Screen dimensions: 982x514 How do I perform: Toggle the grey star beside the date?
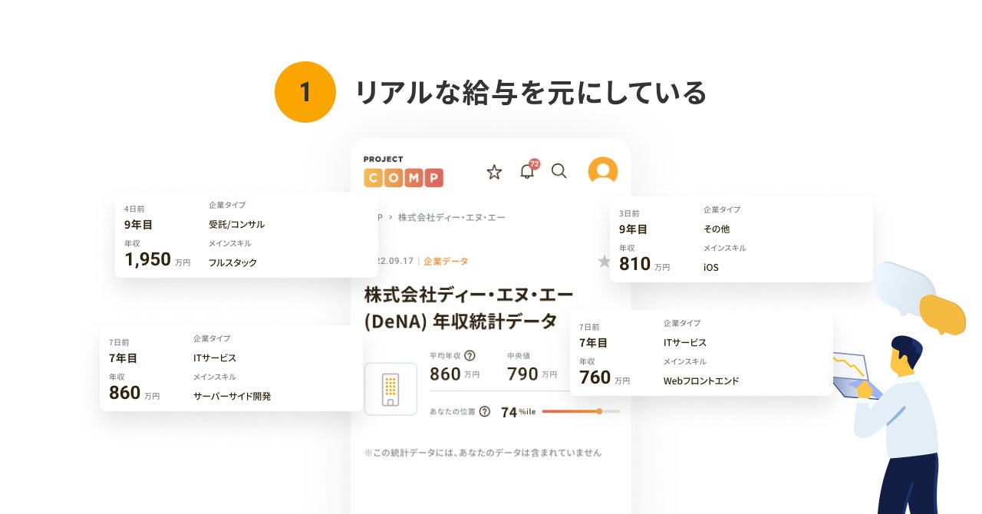coord(604,262)
